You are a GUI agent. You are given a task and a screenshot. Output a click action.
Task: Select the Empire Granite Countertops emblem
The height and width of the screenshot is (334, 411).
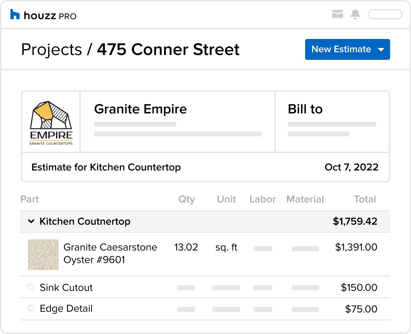click(51, 121)
